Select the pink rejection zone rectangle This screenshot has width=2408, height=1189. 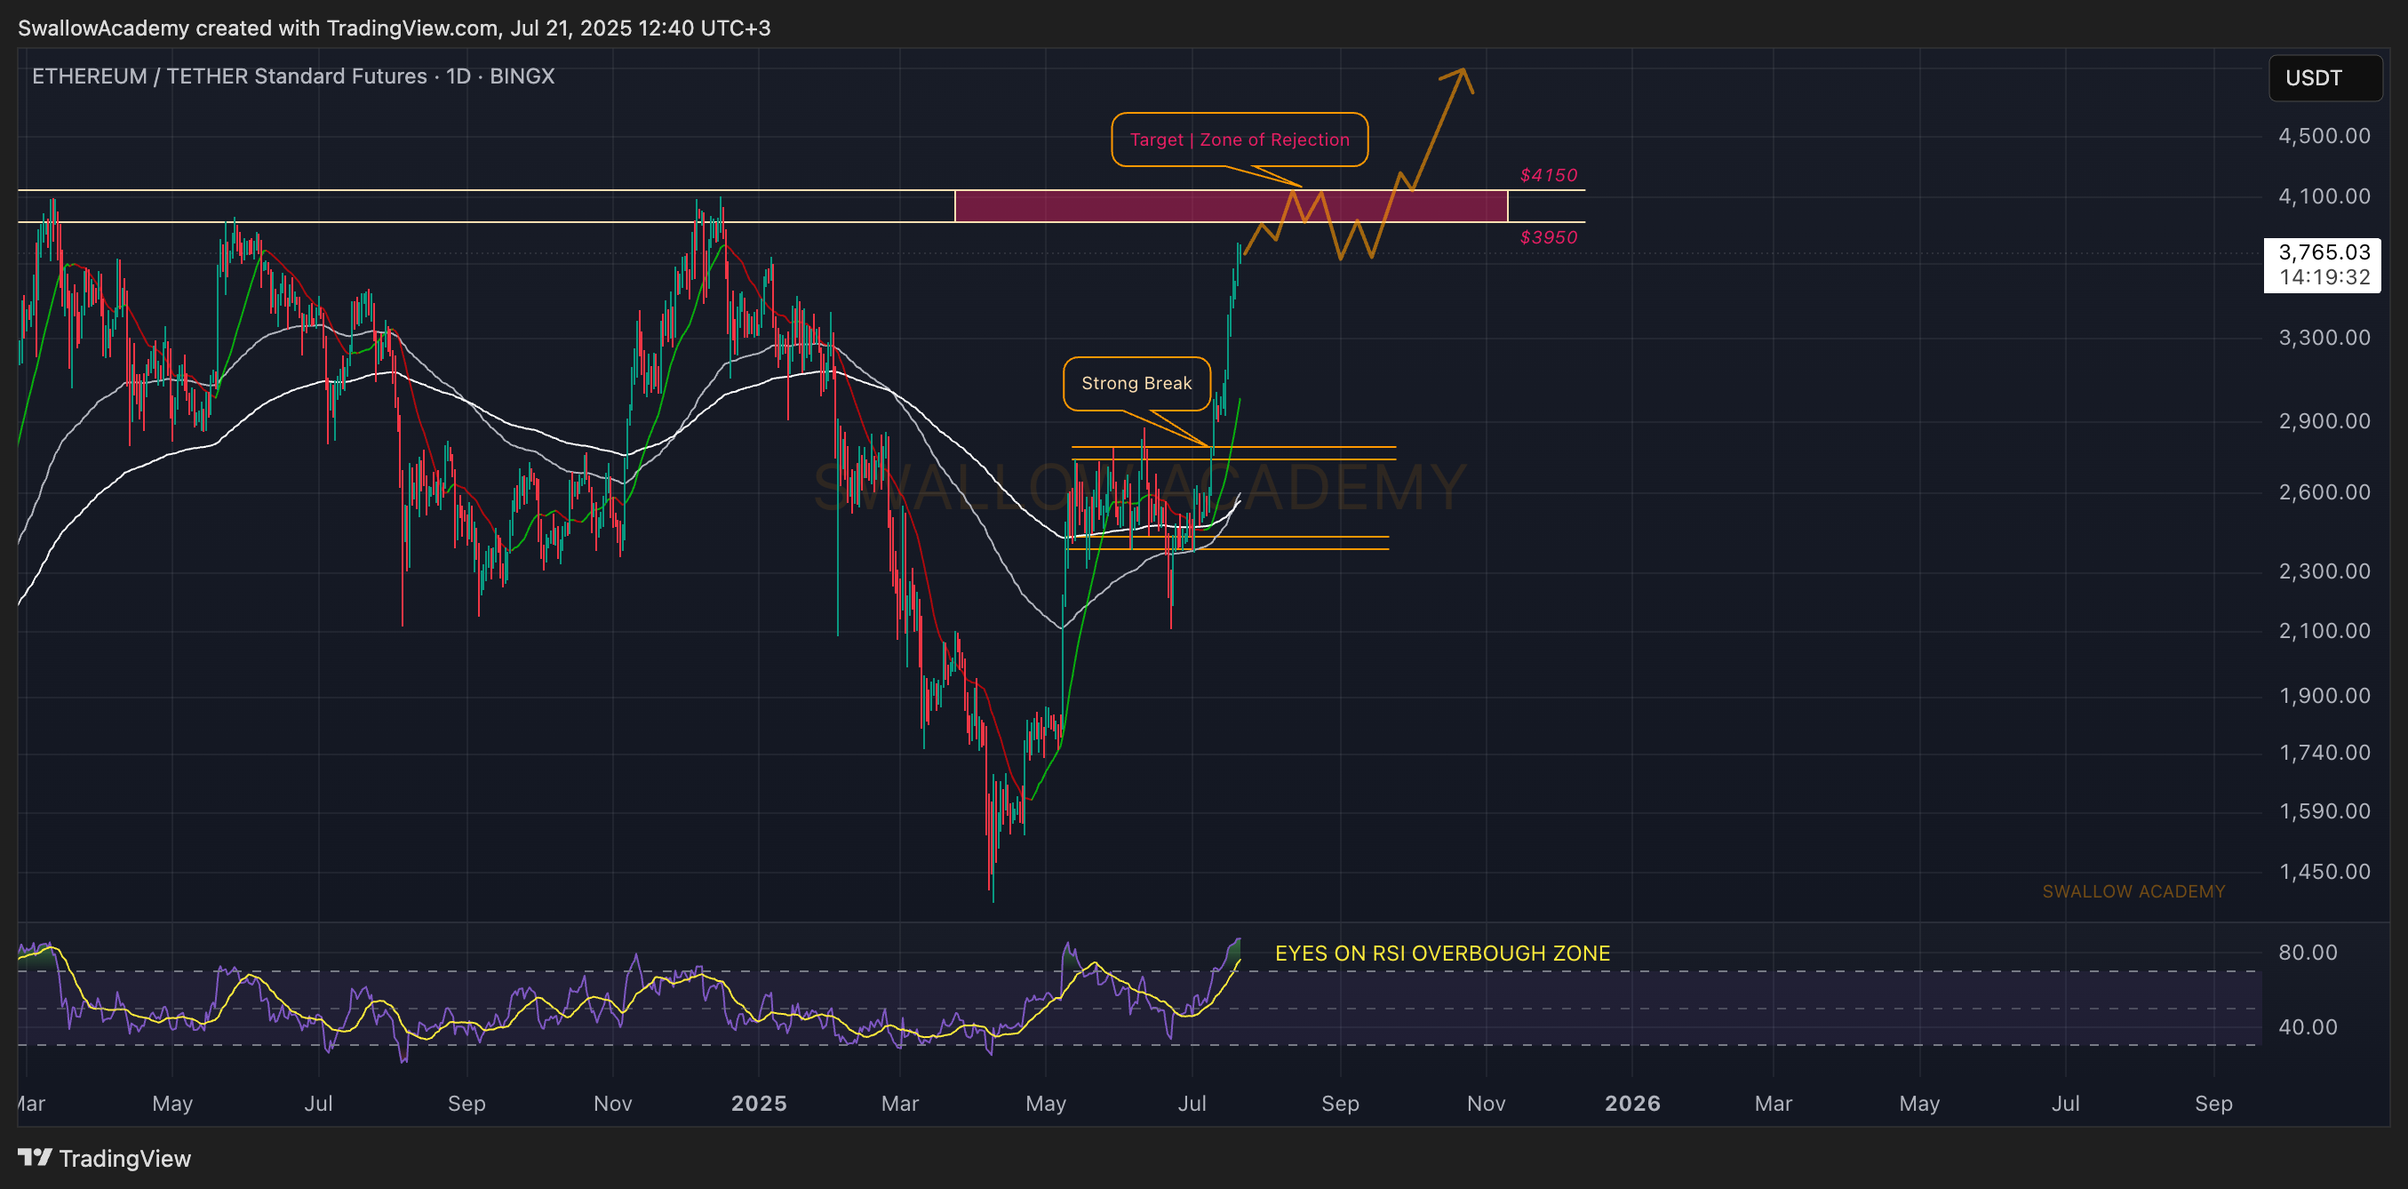(x=1230, y=205)
